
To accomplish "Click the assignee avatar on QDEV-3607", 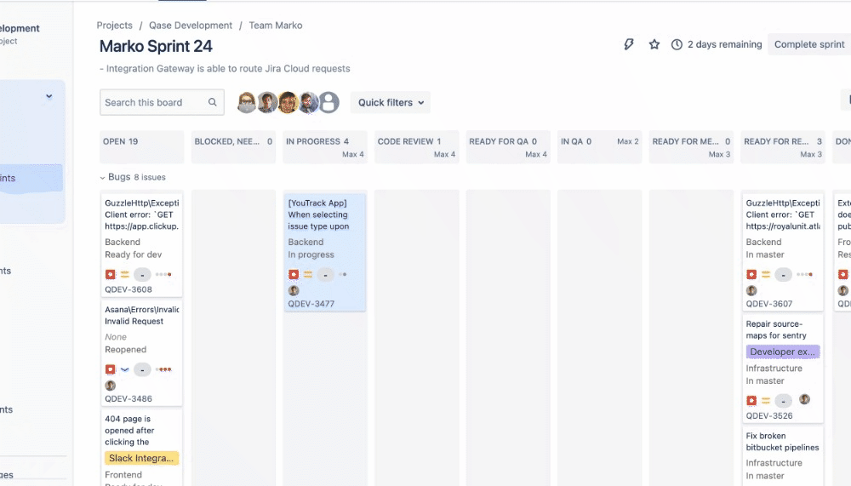I will coord(751,290).
